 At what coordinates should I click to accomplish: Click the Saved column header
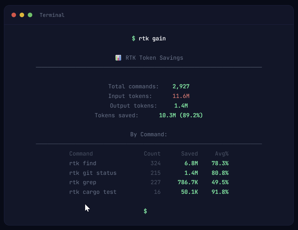click(189, 154)
